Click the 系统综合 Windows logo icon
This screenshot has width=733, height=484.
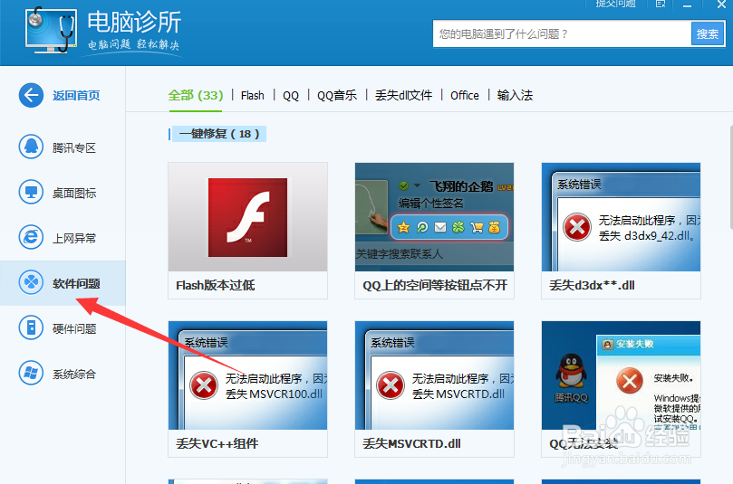(31, 374)
